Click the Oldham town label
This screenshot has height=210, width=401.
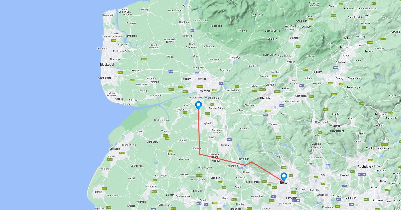377,200
